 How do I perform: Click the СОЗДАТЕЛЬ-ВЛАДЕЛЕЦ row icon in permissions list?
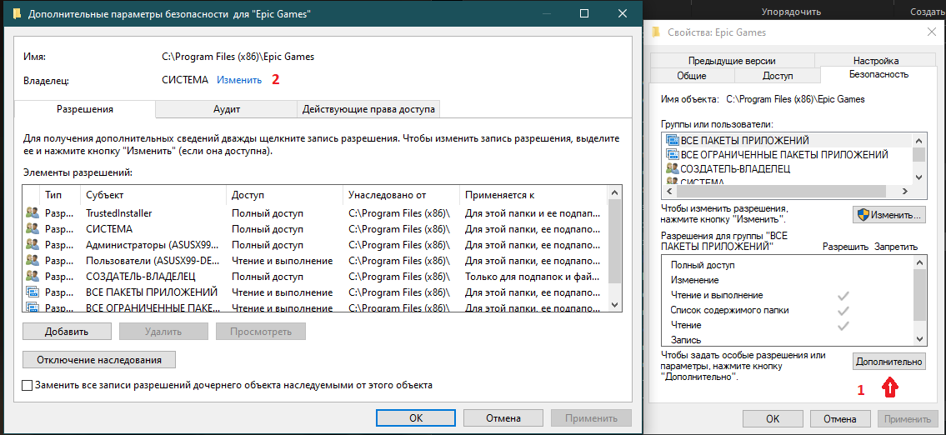[33, 276]
